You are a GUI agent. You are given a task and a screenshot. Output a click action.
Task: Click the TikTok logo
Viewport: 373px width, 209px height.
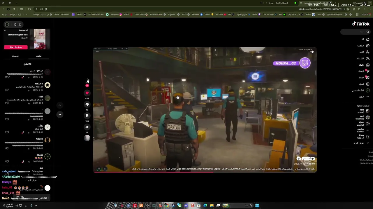coord(361,24)
